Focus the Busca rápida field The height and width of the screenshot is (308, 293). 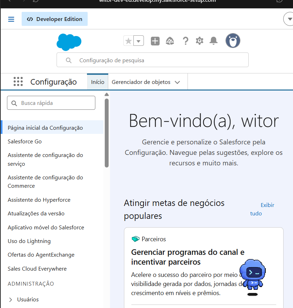[x=51, y=103]
